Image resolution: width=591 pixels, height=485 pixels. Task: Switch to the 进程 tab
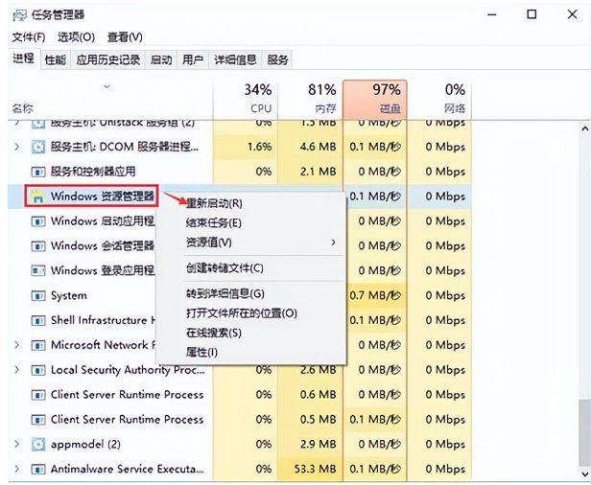[x=23, y=58]
